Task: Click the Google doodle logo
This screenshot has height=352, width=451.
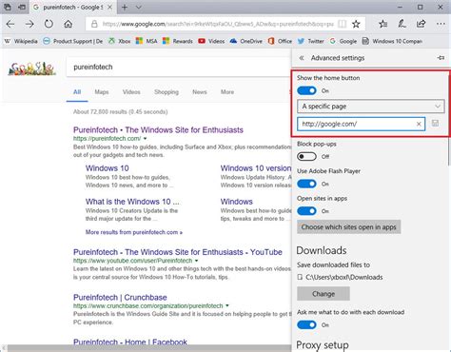Action: point(32,68)
